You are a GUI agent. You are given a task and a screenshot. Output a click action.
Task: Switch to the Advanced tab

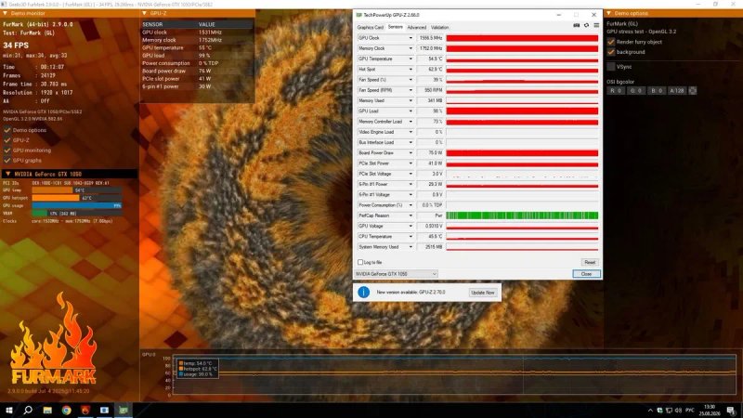416,28
